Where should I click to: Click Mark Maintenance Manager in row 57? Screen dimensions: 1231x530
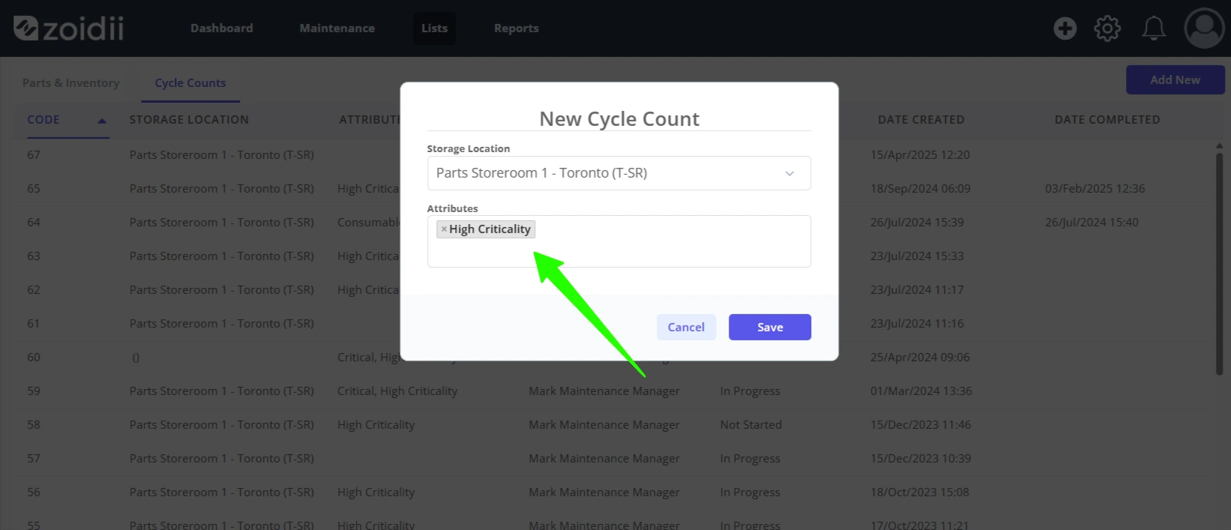(604, 459)
